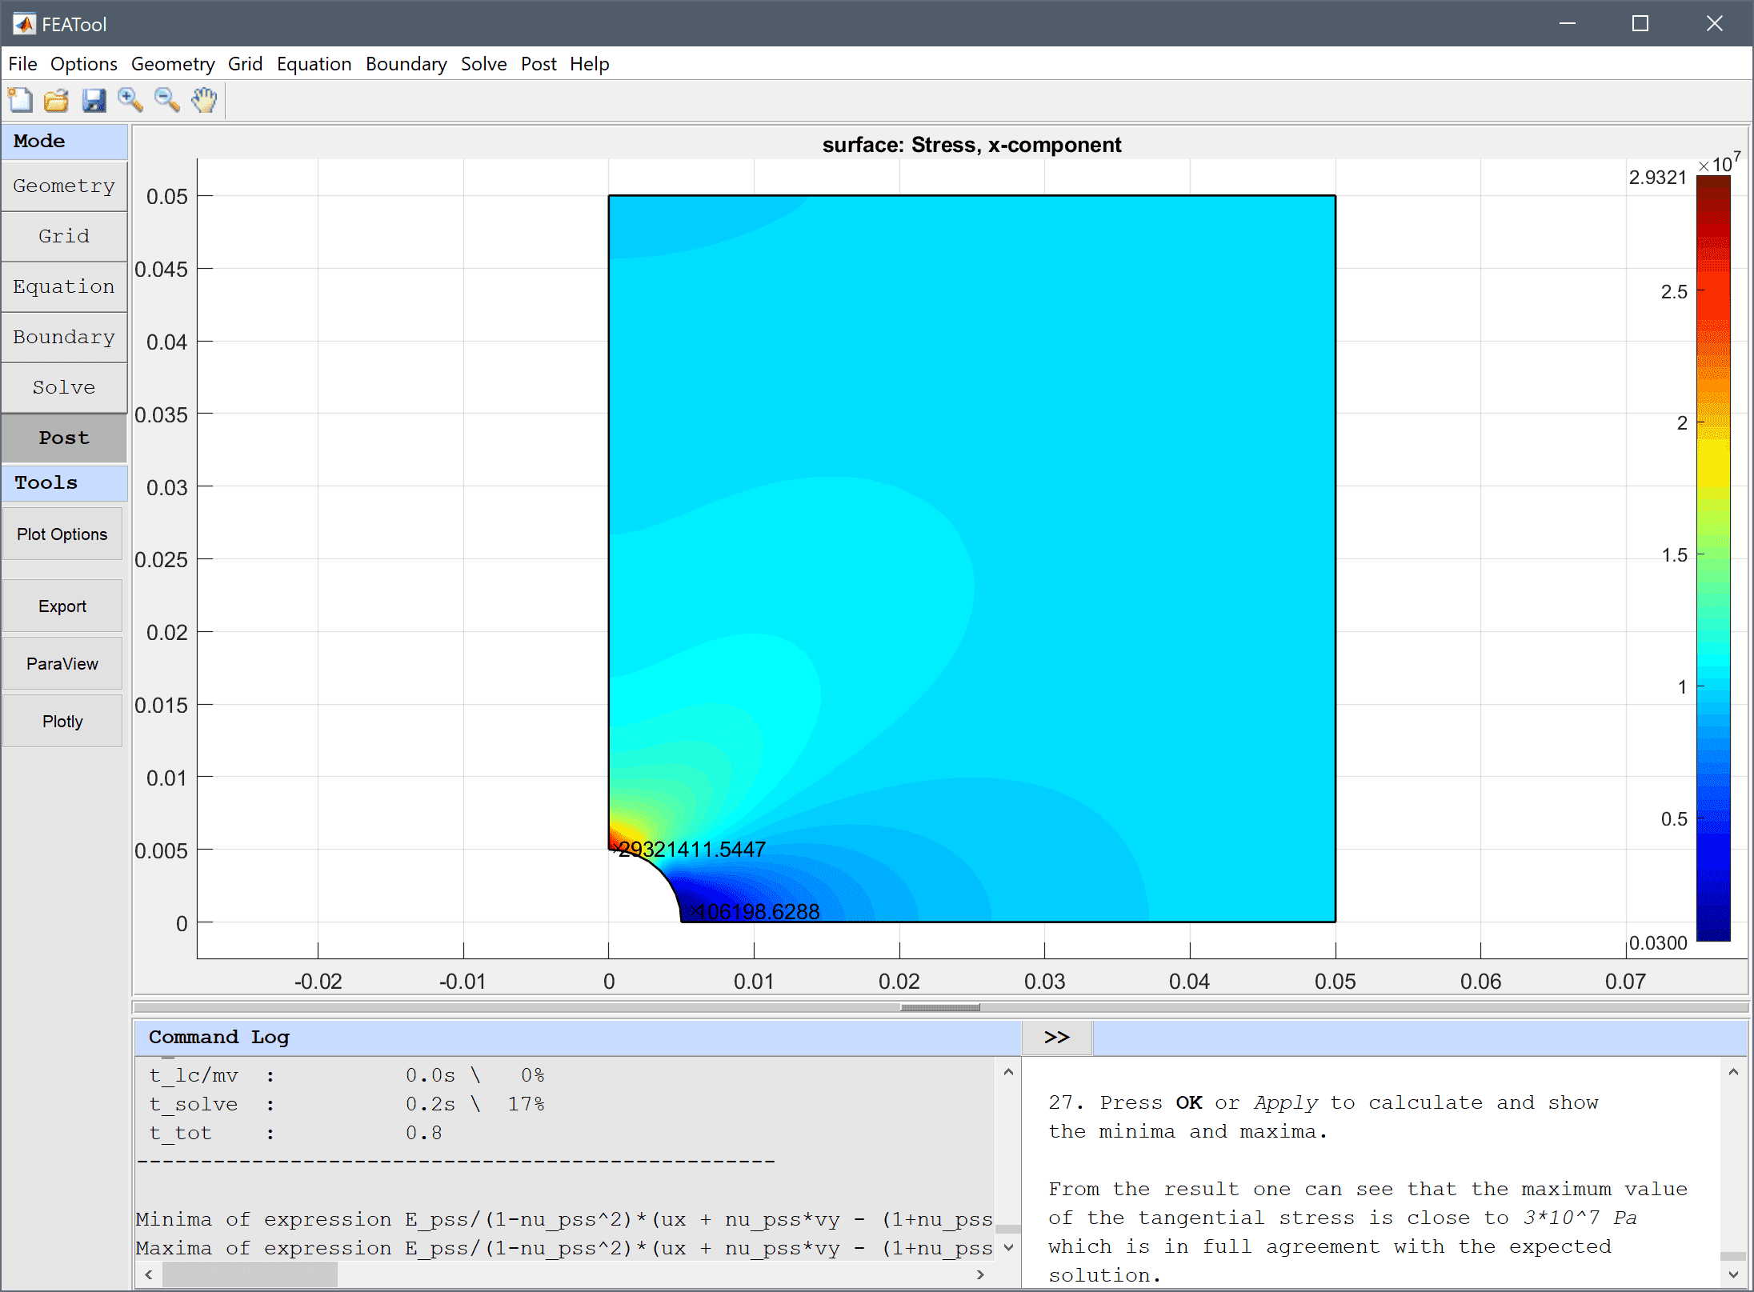This screenshot has height=1292, width=1754.
Task: Open the Post menu
Action: (x=539, y=64)
